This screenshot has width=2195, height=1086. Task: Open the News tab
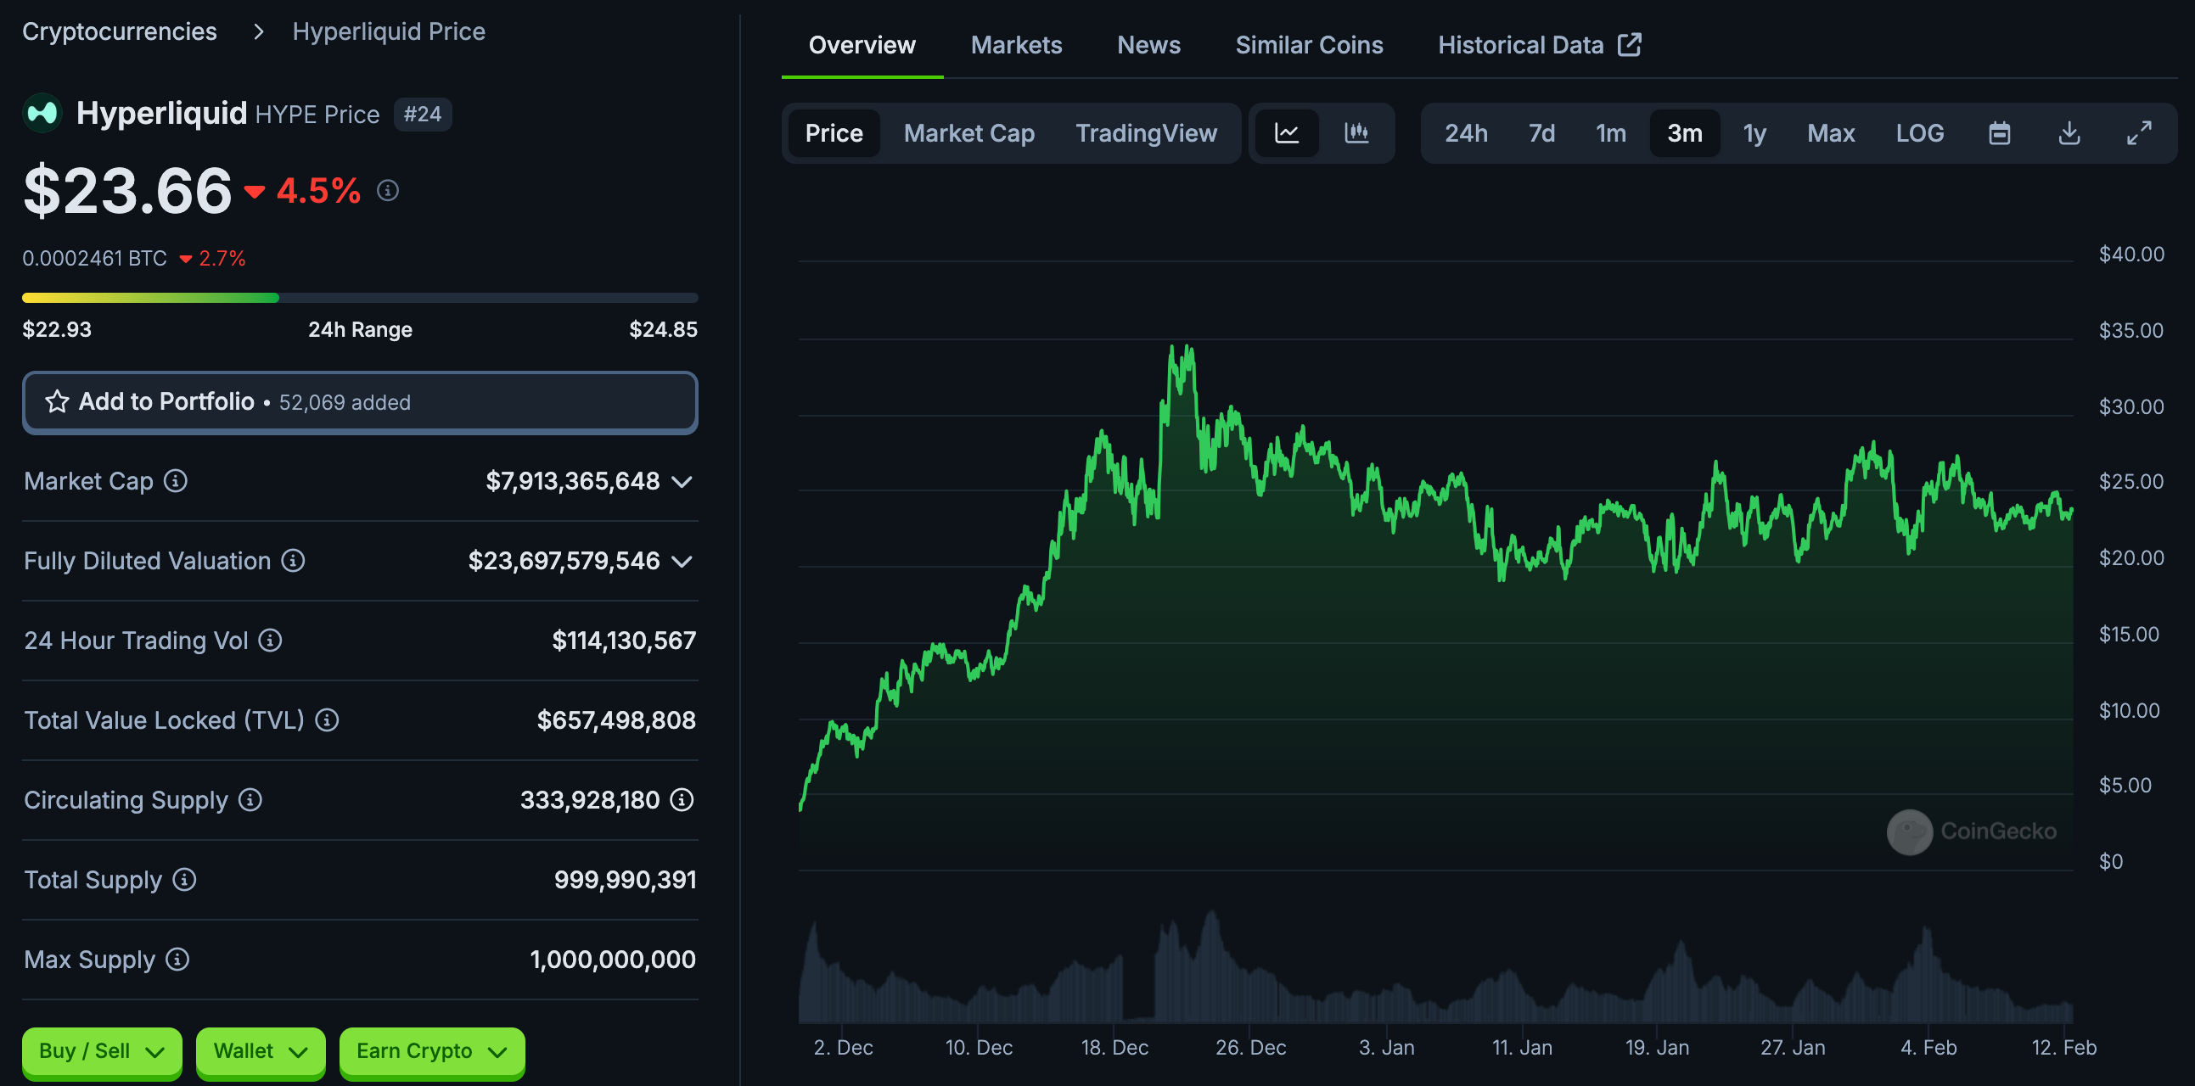pyautogui.click(x=1148, y=44)
